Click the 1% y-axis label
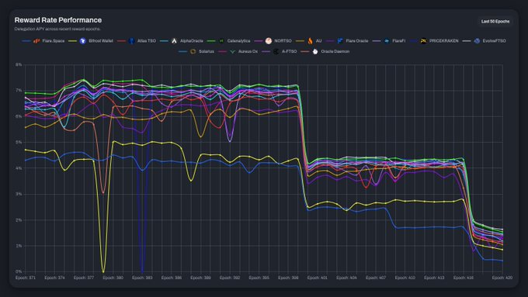 (x=19, y=246)
